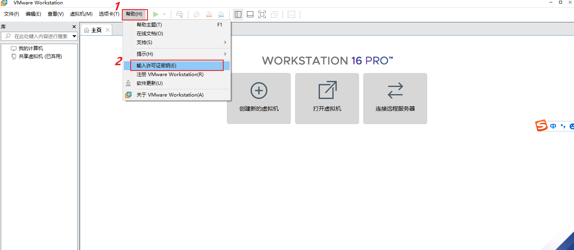
Task: Close the 库 library panel
Action: [x=74, y=27]
